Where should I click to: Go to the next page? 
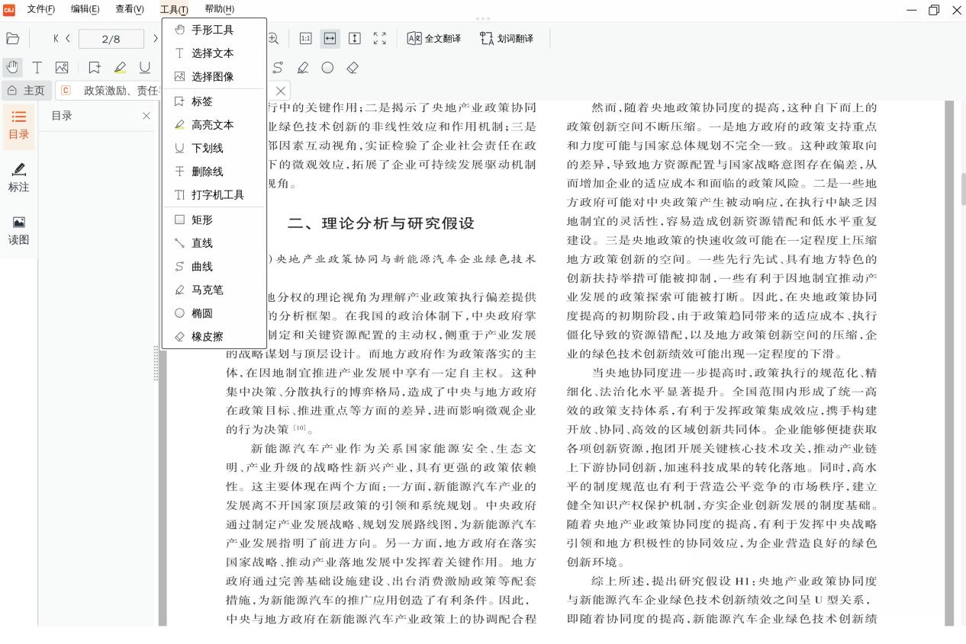(156, 39)
